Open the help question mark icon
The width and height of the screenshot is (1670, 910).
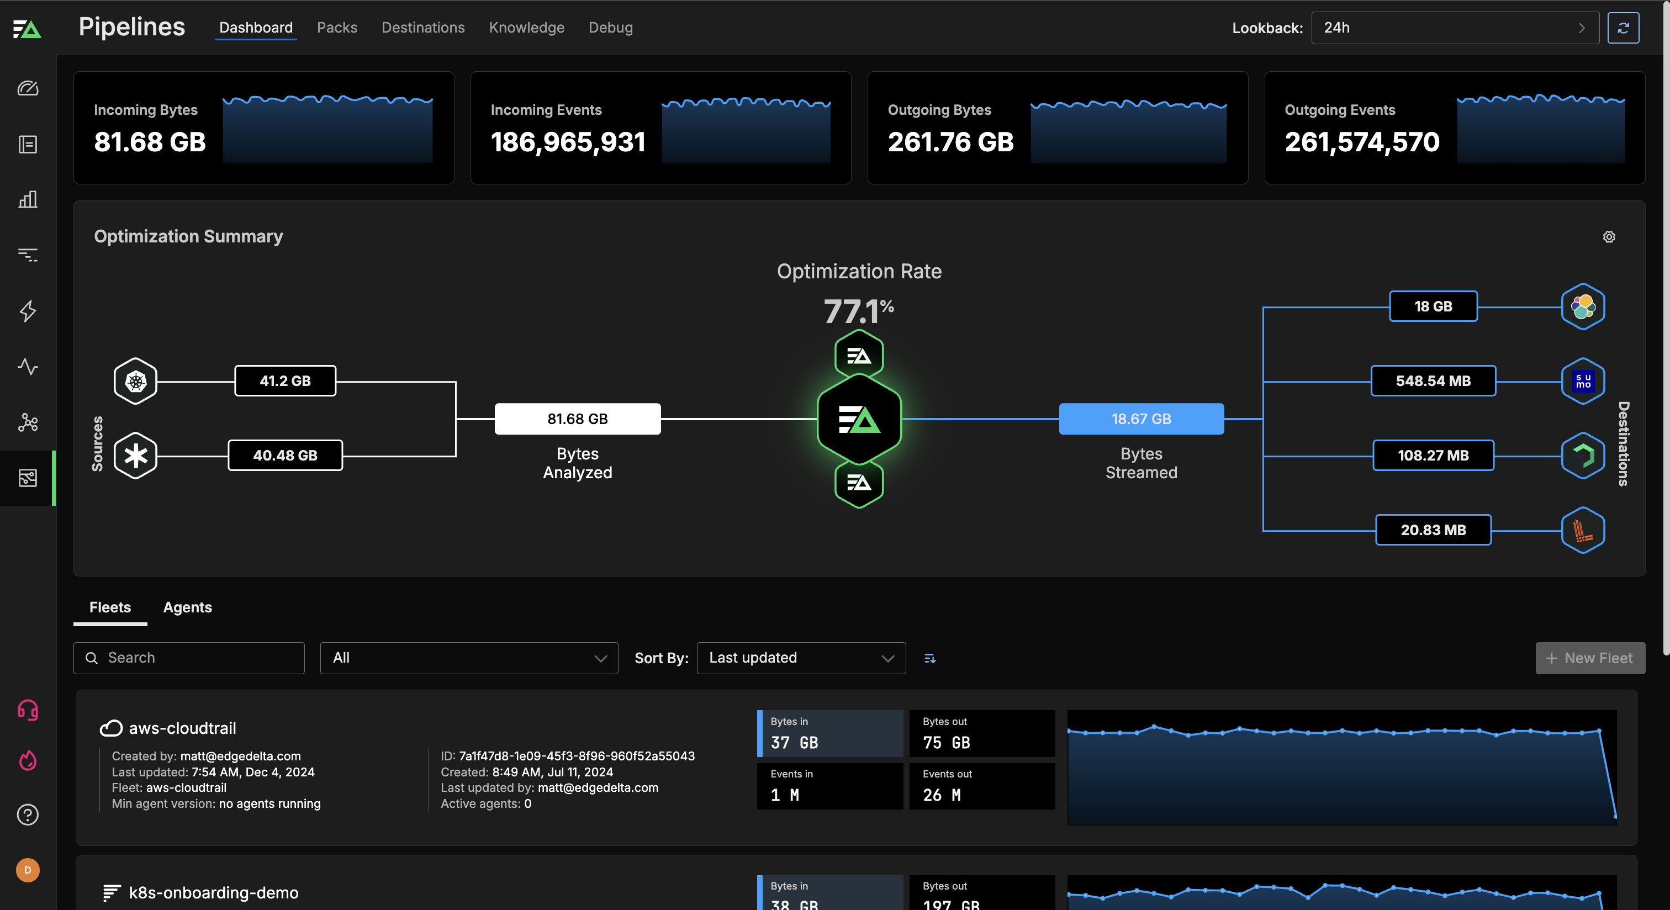click(x=27, y=814)
